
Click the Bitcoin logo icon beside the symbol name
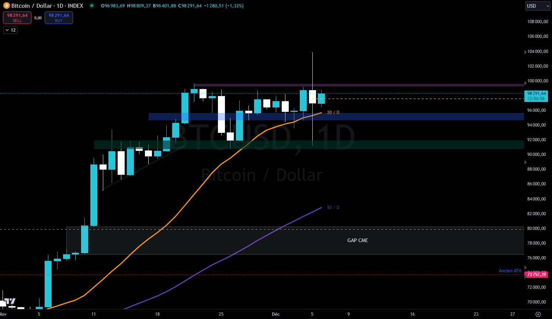pos(6,6)
